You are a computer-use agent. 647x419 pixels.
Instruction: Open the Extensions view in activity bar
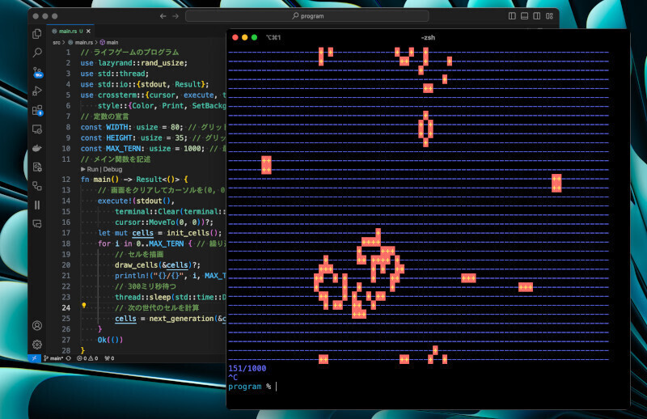point(37,109)
